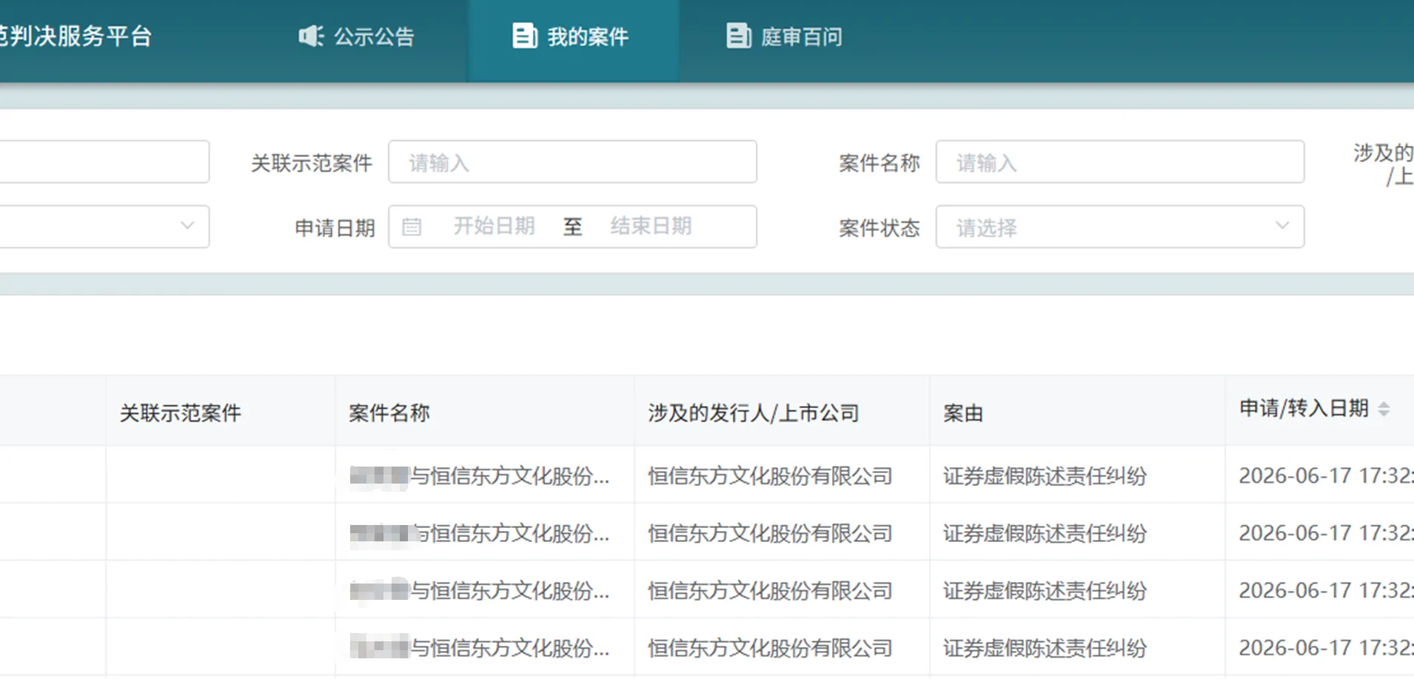Select the 结束日期 end date field
1414x685 pixels.
tap(651, 226)
